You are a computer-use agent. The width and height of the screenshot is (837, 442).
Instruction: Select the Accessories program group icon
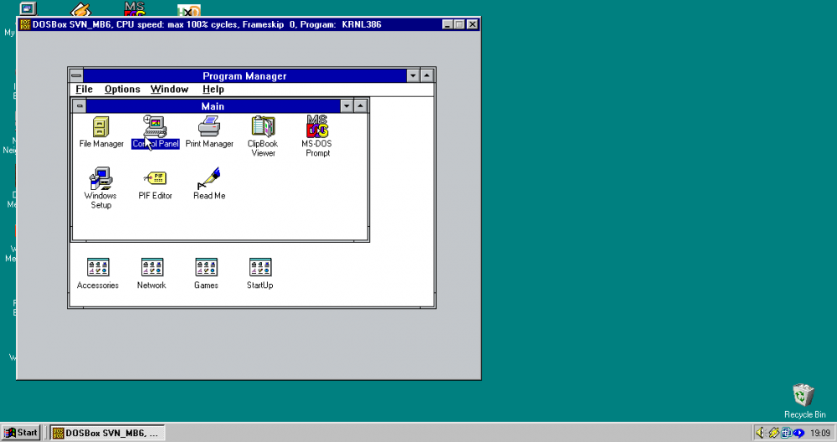[98, 274]
